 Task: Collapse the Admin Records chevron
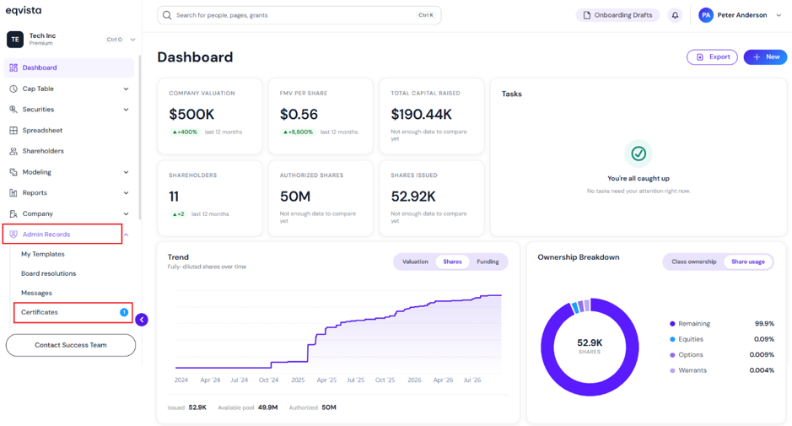127,235
